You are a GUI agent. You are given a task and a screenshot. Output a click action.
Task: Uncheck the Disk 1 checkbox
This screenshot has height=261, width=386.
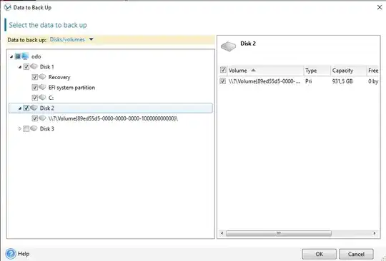click(26, 67)
